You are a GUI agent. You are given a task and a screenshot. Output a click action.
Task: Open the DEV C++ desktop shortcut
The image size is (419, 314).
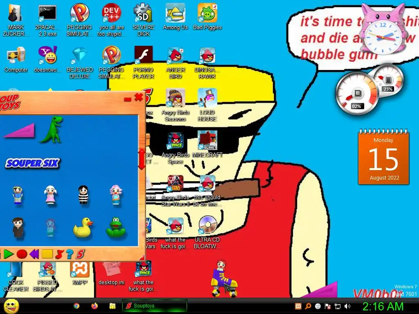(x=111, y=20)
